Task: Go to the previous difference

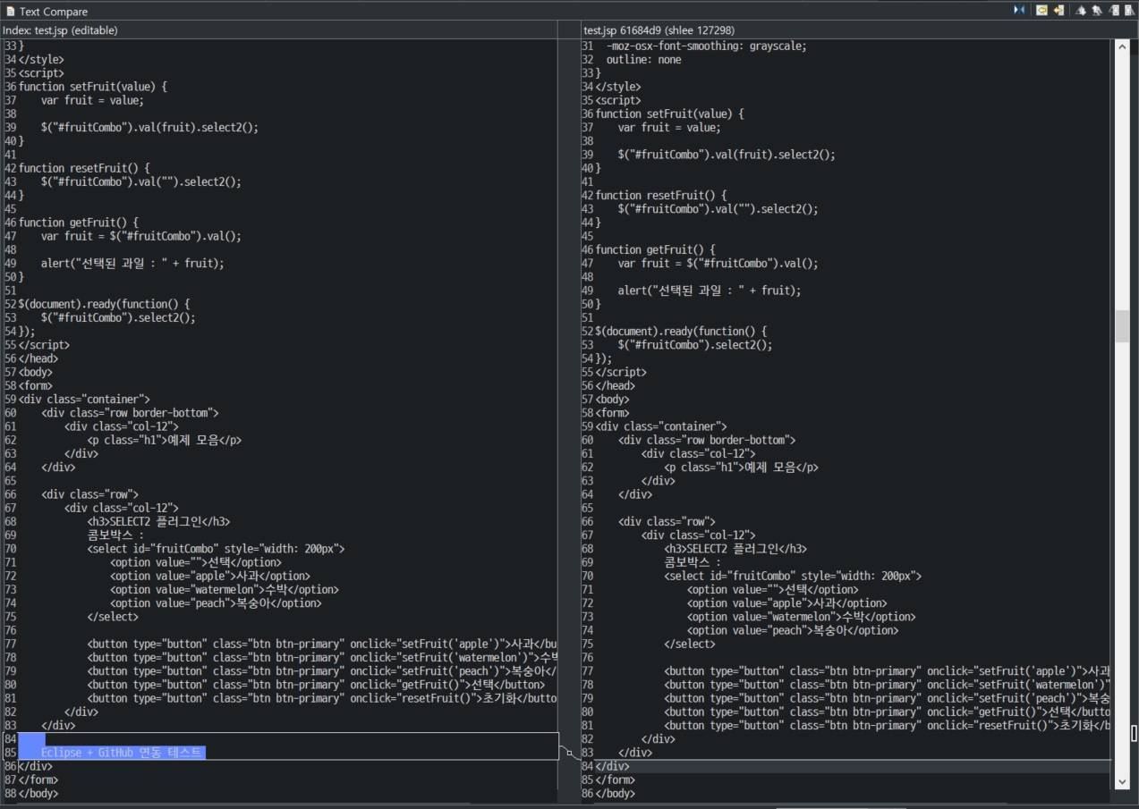Action: [x=1097, y=11]
